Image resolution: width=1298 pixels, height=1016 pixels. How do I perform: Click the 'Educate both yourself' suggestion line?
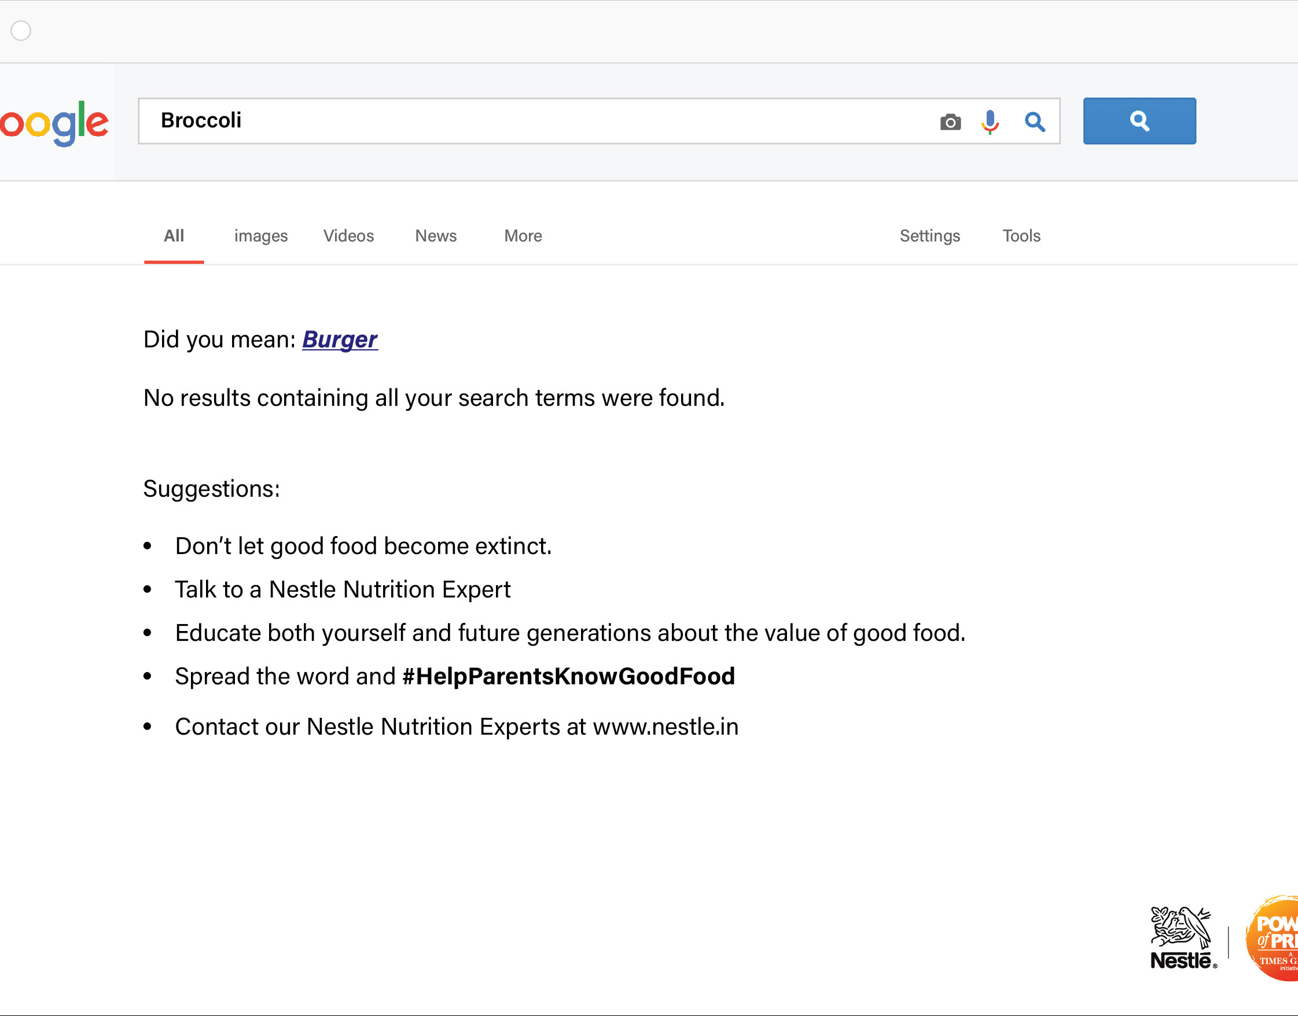pos(570,633)
